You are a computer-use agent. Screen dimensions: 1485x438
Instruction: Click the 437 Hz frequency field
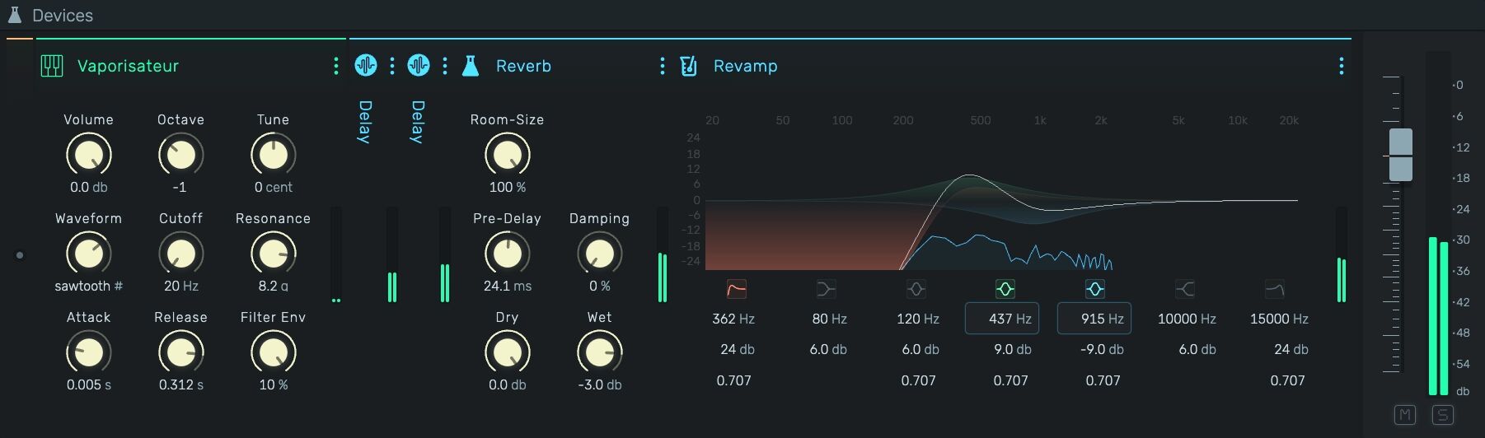(1002, 319)
